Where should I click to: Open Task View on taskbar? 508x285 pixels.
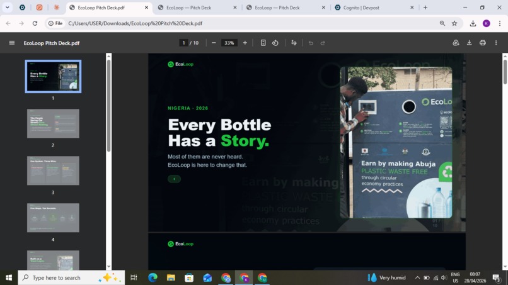click(134, 277)
